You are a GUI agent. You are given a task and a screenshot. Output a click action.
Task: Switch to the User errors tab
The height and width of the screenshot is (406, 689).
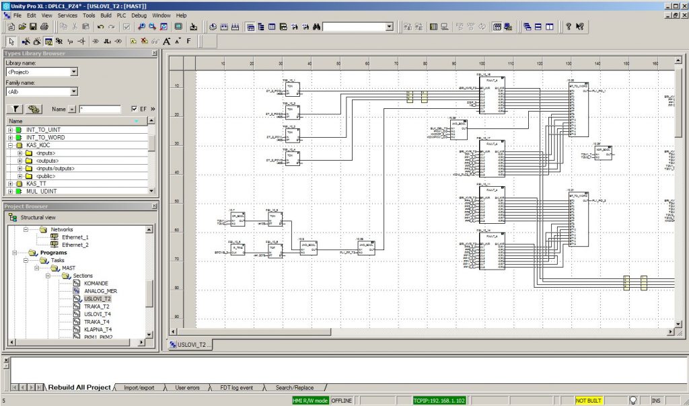coord(187,388)
